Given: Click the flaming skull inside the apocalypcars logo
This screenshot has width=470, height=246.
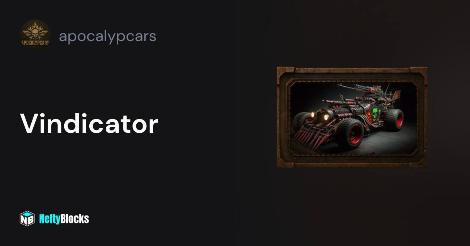Looking at the screenshot, I should click(x=35, y=31).
